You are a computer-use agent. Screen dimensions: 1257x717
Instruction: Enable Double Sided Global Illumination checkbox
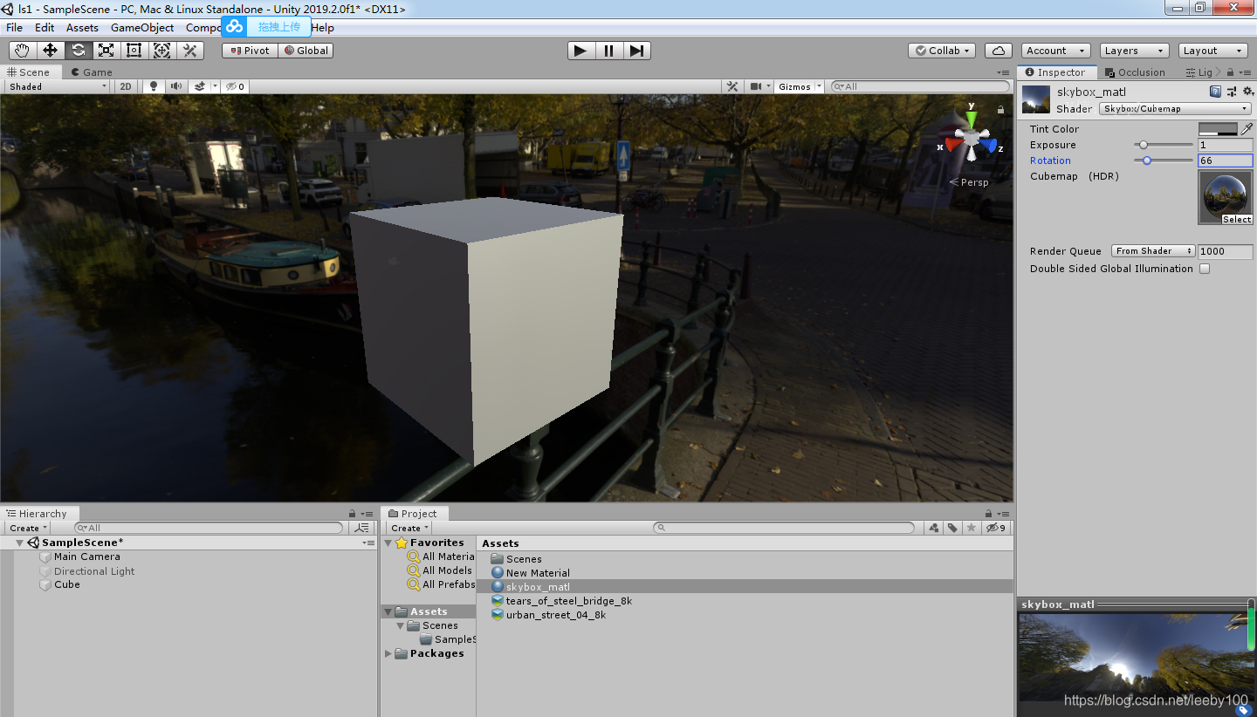[x=1205, y=269]
